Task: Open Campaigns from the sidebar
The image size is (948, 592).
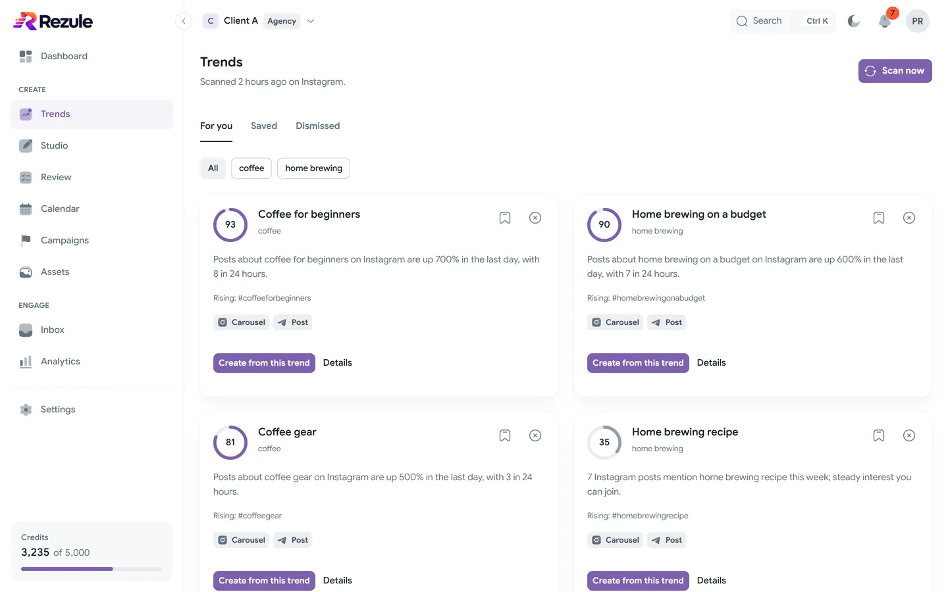Action: (x=92, y=241)
